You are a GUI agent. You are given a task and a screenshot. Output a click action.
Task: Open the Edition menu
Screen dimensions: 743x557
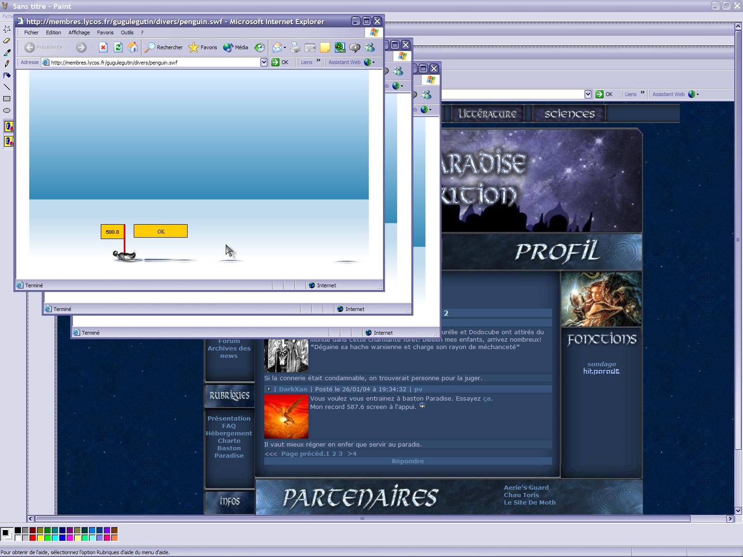tap(53, 32)
